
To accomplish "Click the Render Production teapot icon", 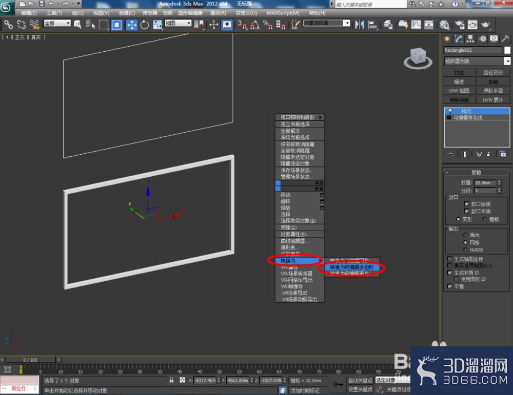I will [x=486, y=25].
